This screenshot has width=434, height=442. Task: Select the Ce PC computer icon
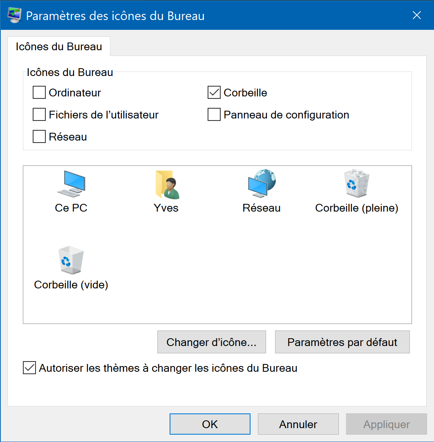point(71,183)
